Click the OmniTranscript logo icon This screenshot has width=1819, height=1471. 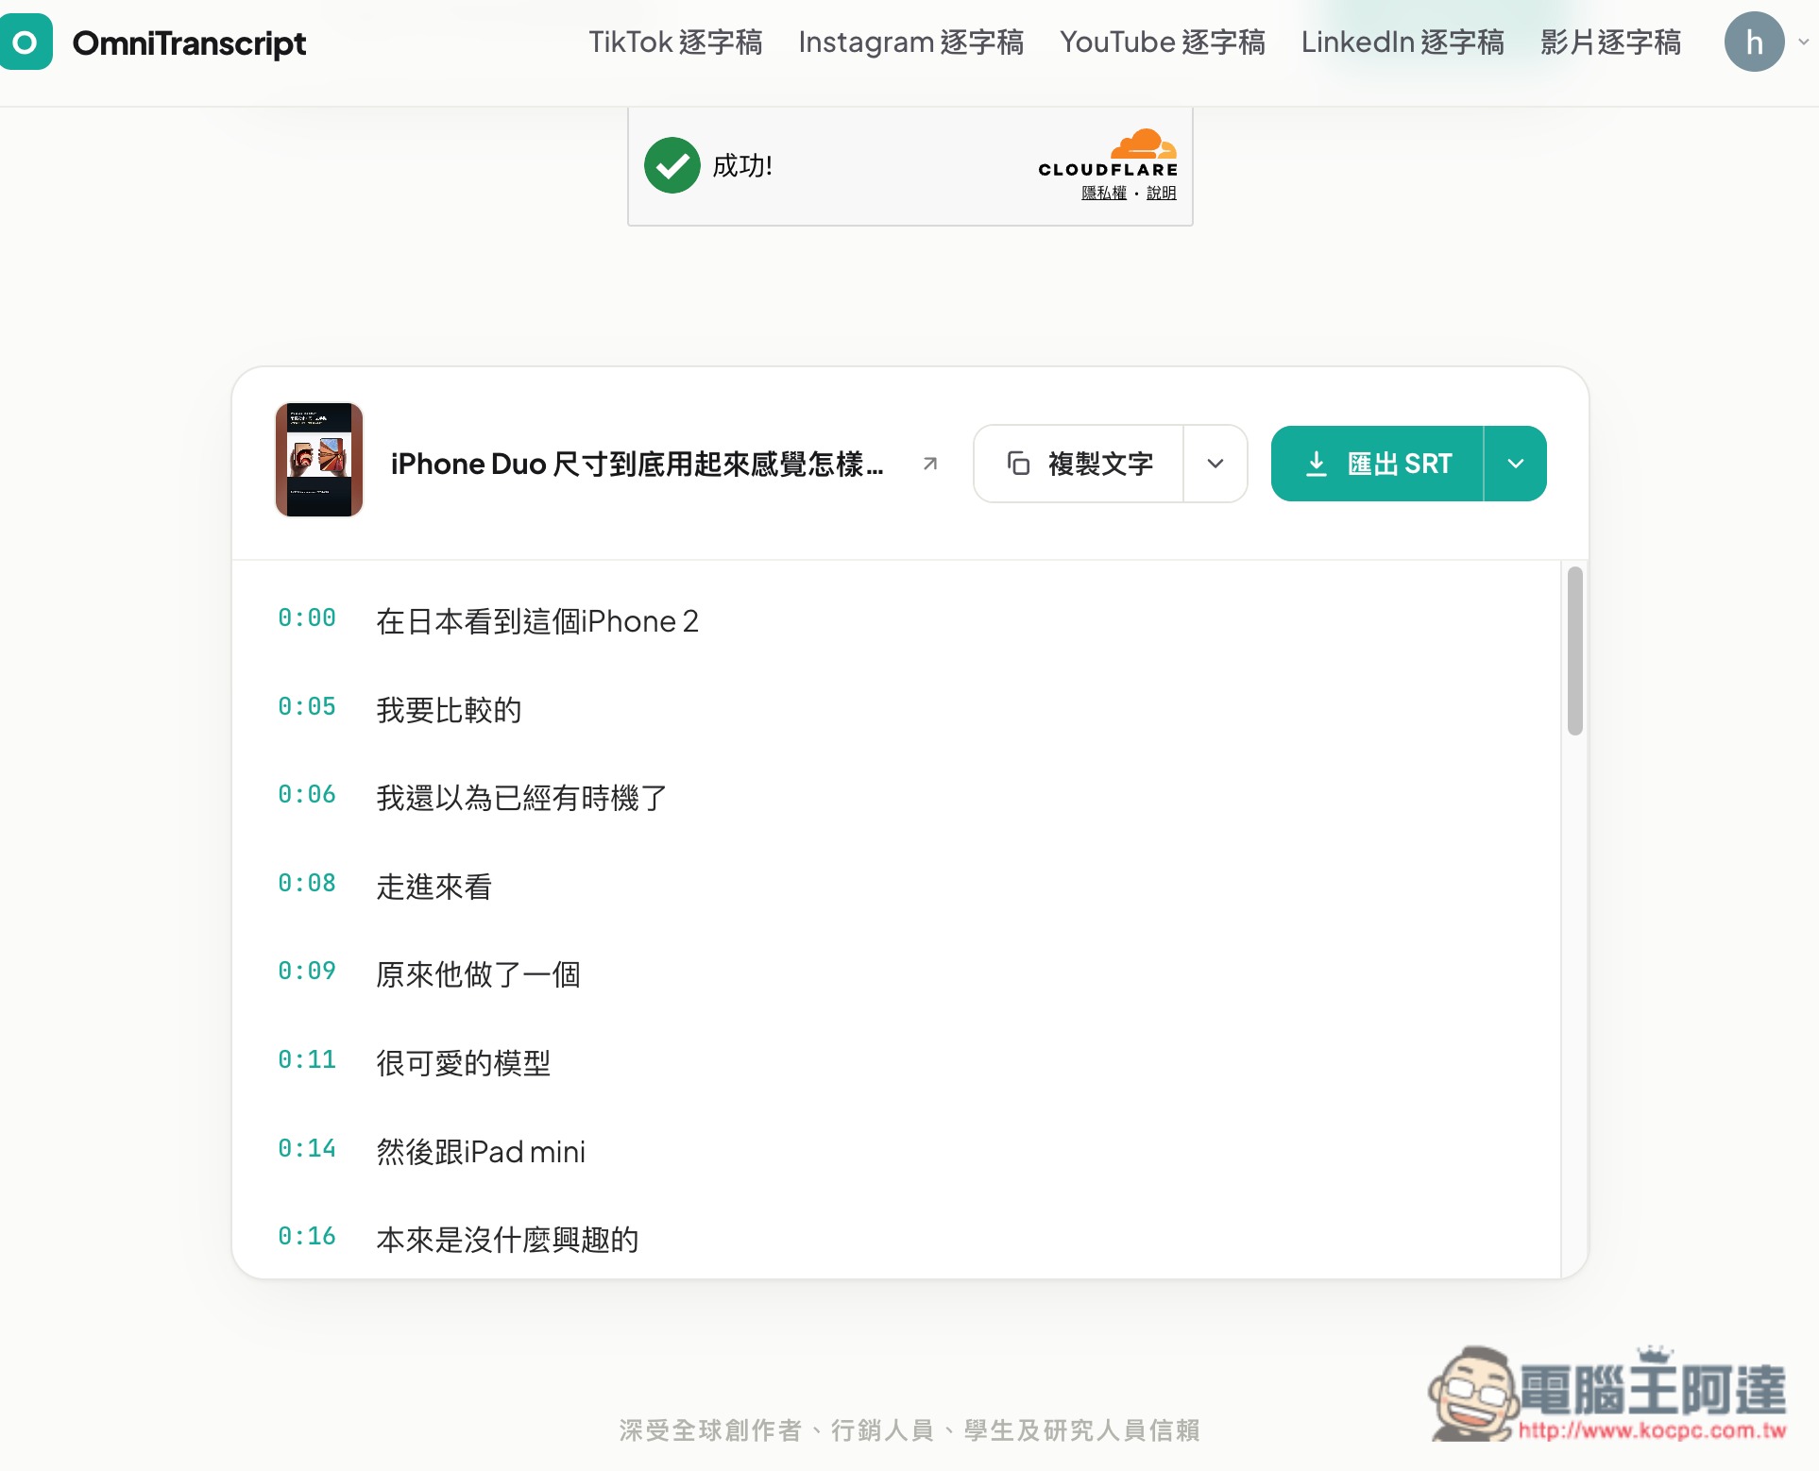coord(25,42)
